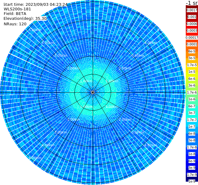Click the 6e-9 colorbar label
The height and width of the screenshot is (185, 198).
(192, 161)
